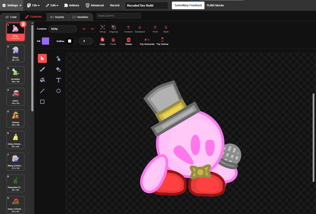Click the Costume name field
Screen dimensions: 316x214
[63, 29]
